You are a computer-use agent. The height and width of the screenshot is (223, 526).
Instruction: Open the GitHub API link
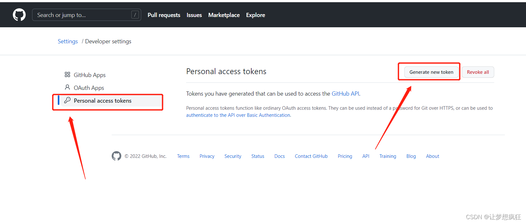[345, 94]
